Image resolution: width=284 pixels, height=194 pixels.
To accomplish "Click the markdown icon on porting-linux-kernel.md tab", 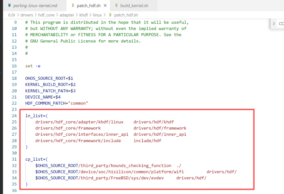I will [x=9, y=6].
